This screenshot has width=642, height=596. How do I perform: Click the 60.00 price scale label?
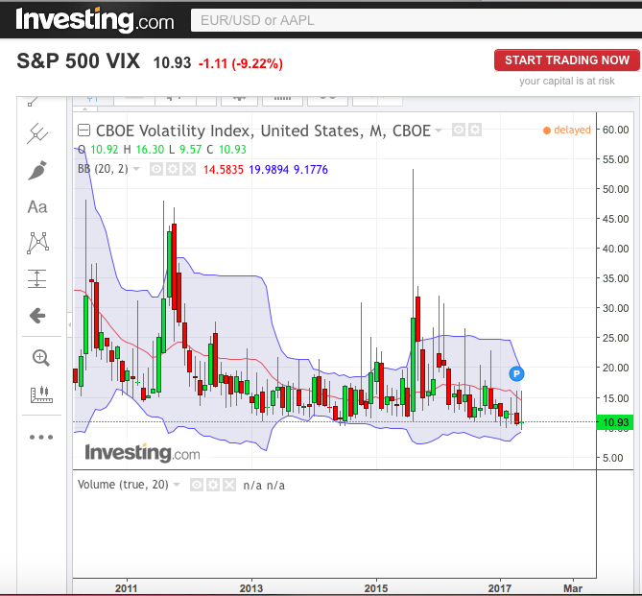click(615, 130)
